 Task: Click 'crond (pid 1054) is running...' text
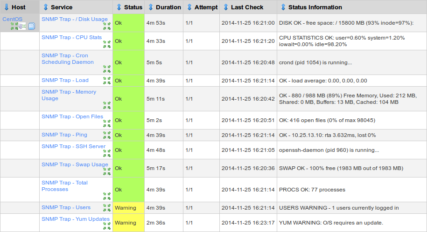point(315,62)
